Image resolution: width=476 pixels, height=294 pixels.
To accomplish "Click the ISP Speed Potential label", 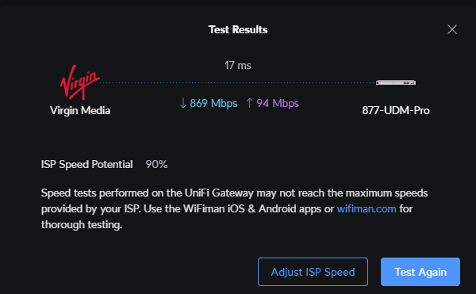I will pyautogui.click(x=86, y=165).
